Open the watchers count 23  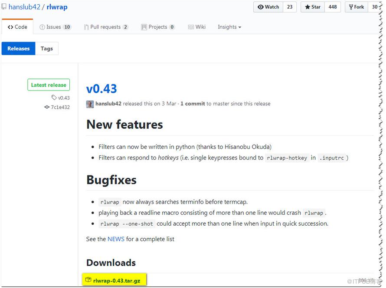point(290,7)
